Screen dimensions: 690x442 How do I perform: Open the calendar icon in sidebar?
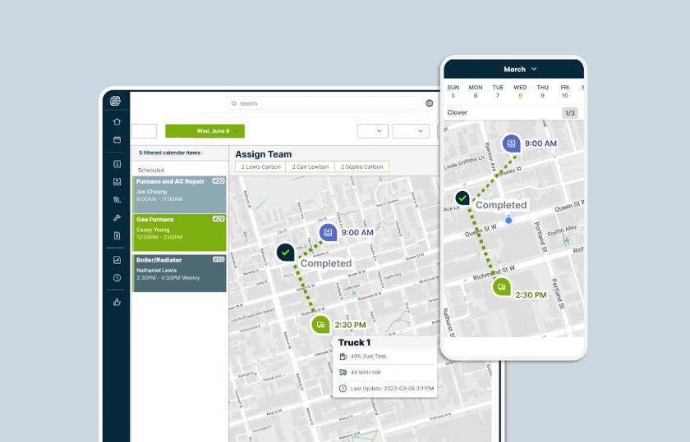click(117, 139)
